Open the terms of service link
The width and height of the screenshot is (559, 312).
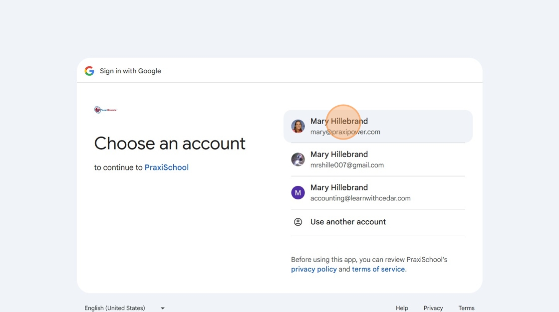click(378, 269)
